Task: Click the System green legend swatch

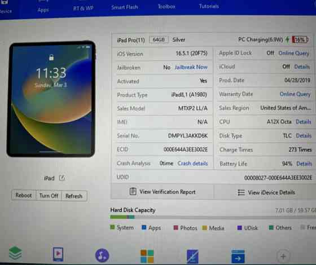Action: (112, 227)
